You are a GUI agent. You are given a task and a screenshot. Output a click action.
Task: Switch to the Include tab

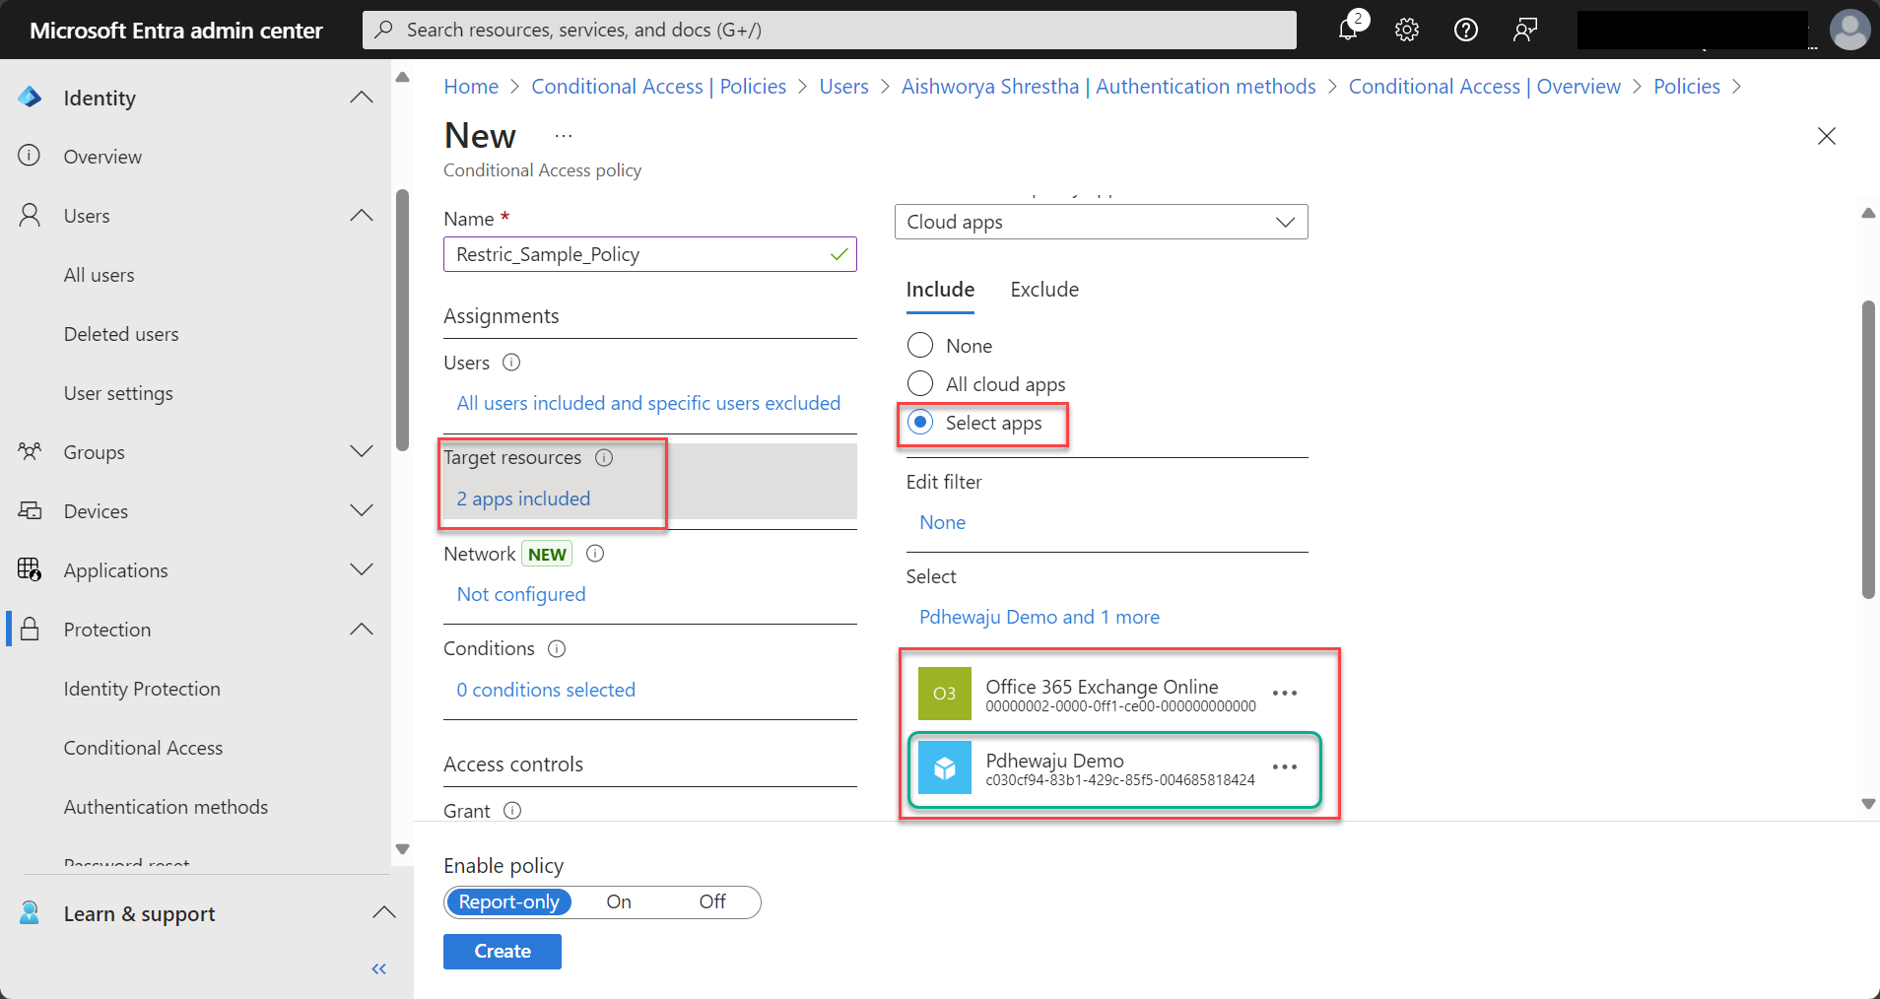point(940,290)
